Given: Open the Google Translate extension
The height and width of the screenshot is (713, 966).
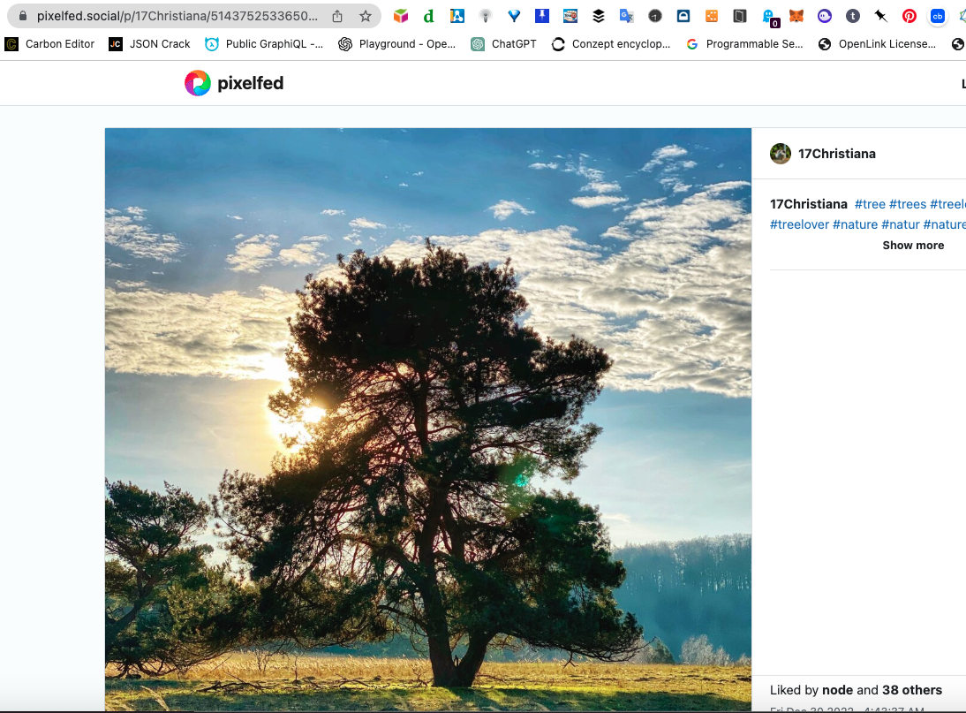Looking at the screenshot, I should pos(627,16).
